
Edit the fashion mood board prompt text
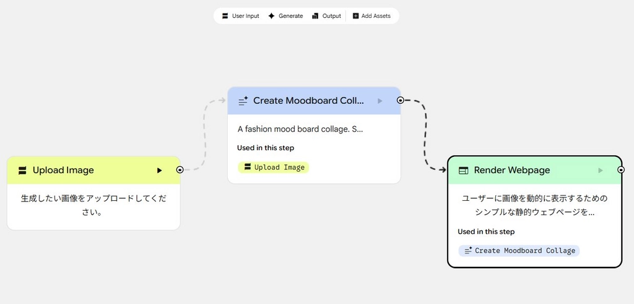(x=300, y=129)
